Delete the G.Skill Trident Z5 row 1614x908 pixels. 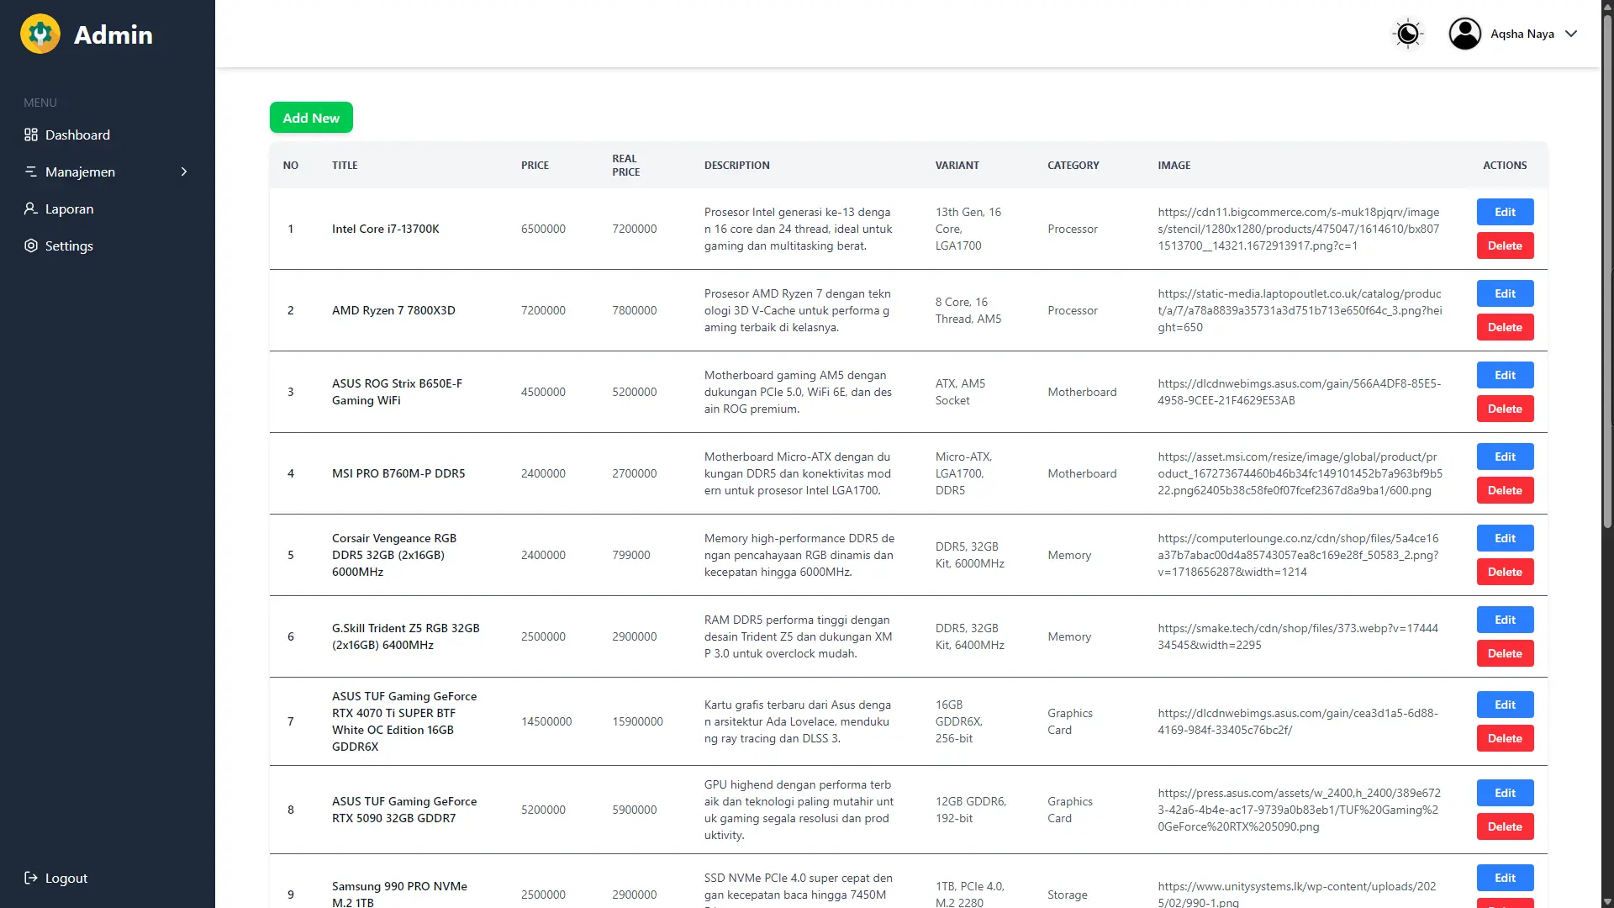(x=1505, y=653)
